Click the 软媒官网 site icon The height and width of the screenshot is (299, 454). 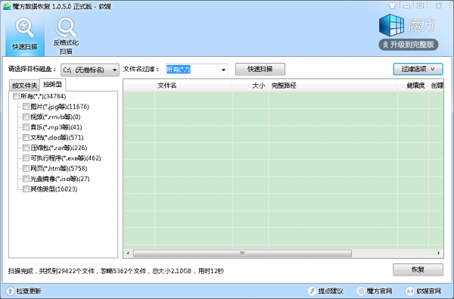tap(410, 291)
